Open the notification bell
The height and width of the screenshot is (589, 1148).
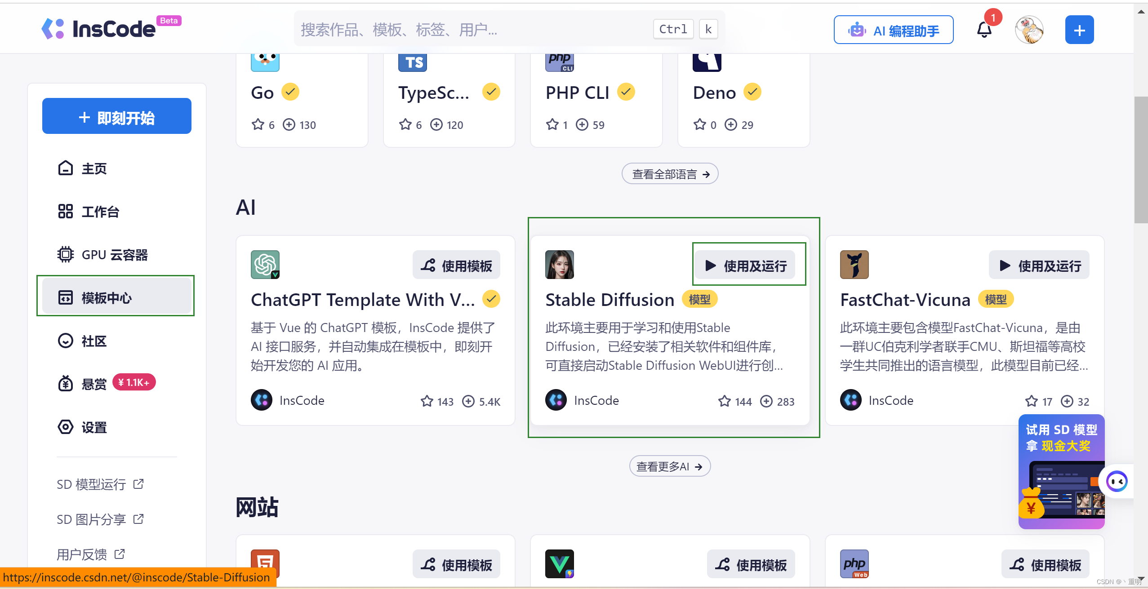[984, 30]
